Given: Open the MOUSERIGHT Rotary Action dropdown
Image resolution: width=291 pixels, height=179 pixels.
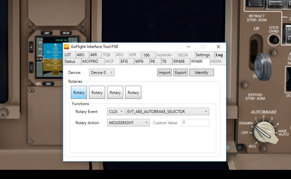Looking at the screenshot, I should [128, 123].
